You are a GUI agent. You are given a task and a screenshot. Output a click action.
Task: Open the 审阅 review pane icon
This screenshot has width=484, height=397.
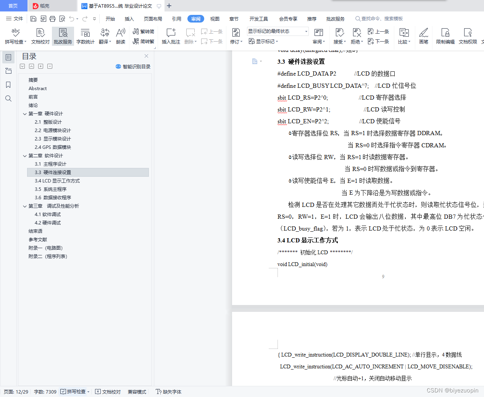318,33
